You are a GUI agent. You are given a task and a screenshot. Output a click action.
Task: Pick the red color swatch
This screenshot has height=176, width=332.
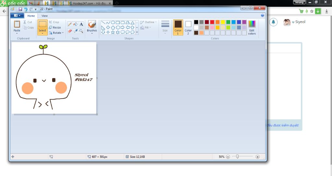point(212,22)
